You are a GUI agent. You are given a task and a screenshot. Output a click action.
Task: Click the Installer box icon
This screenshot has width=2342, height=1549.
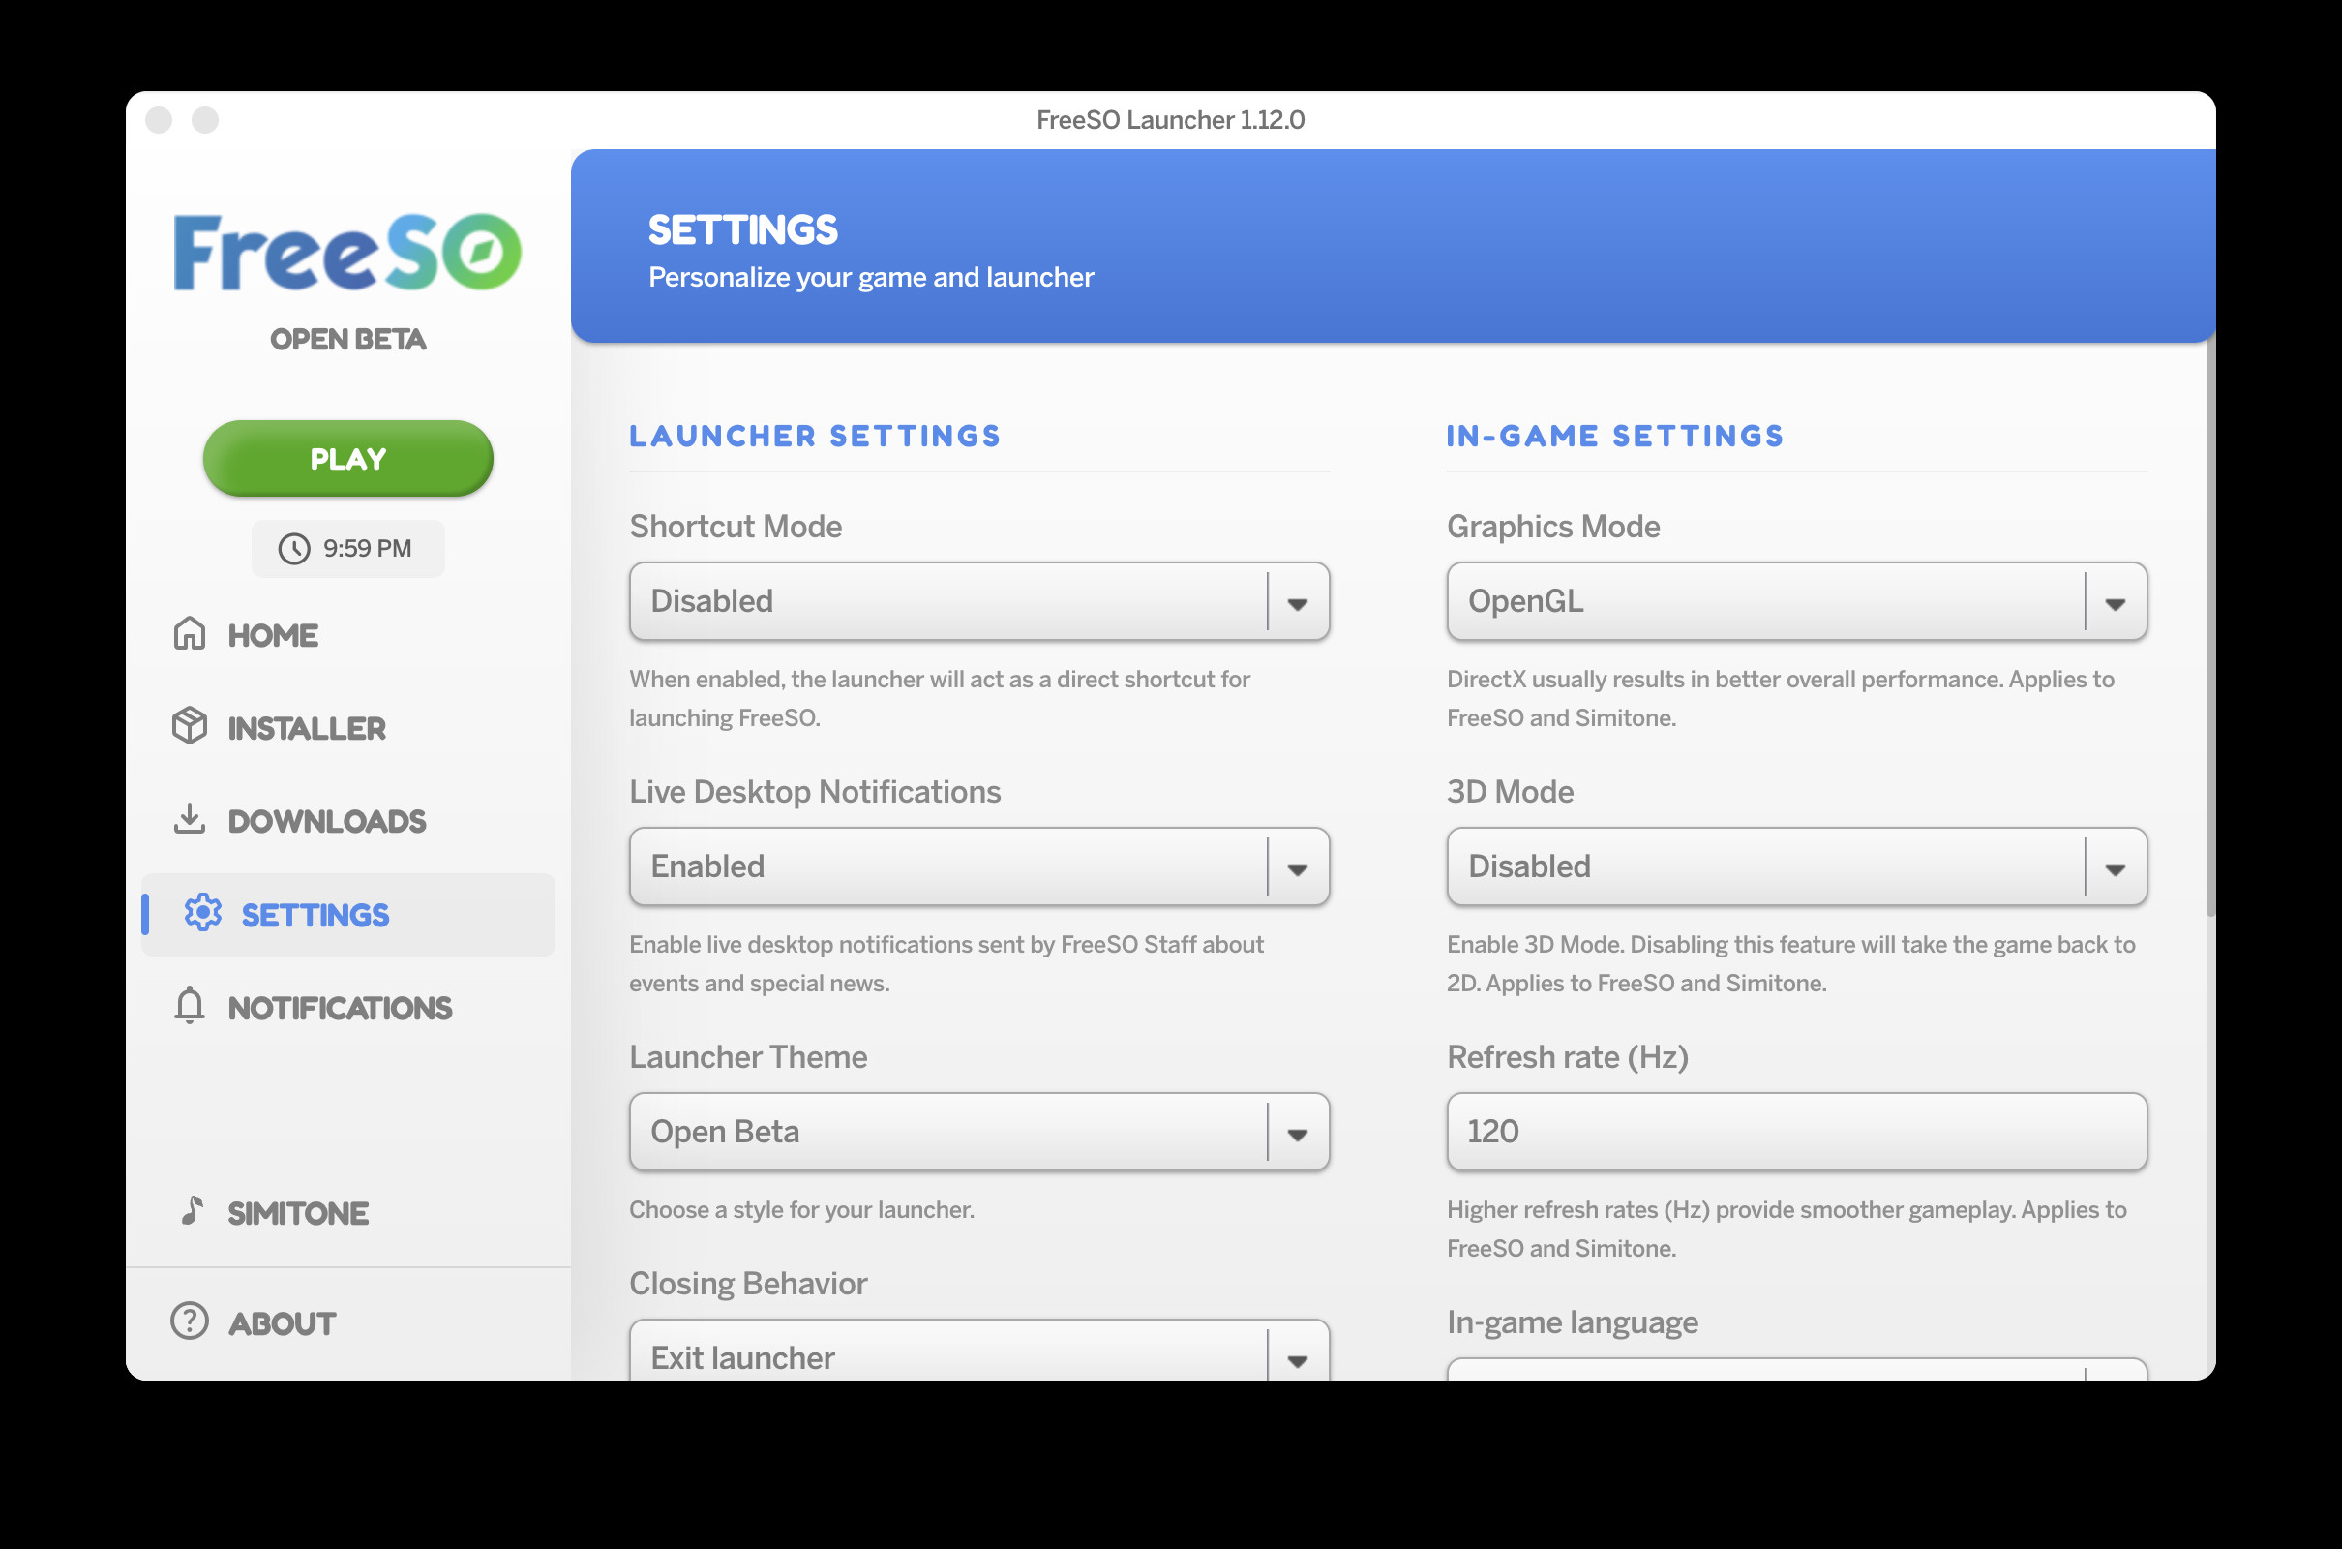tap(189, 726)
